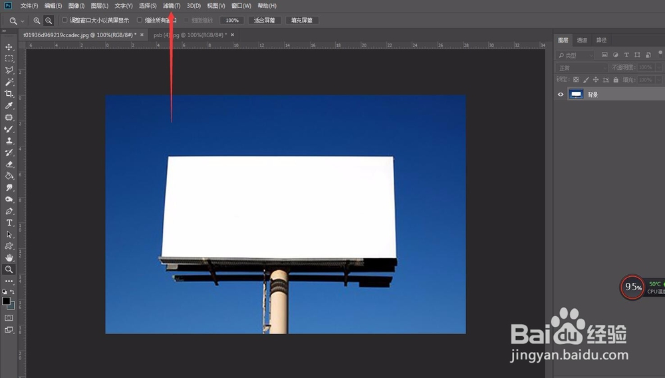Reset default foreground and background colors
The height and width of the screenshot is (378, 665).
pos(5,292)
